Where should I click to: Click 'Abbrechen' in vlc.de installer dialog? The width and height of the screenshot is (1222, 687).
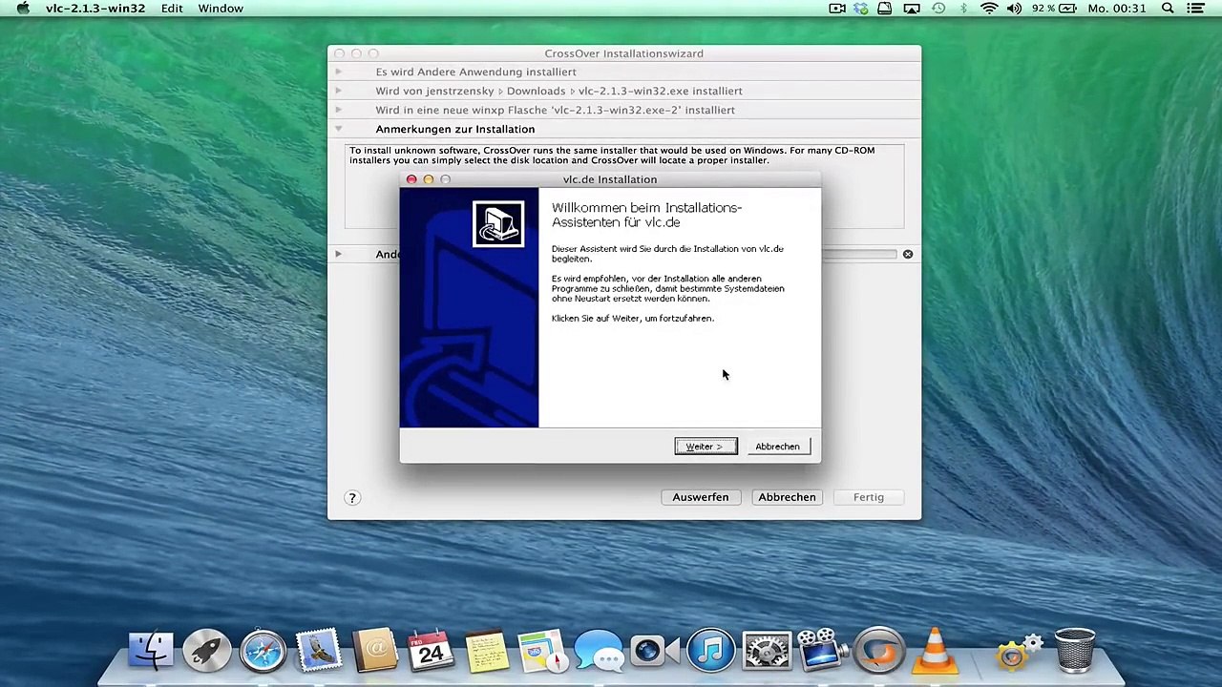click(x=777, y=447)
